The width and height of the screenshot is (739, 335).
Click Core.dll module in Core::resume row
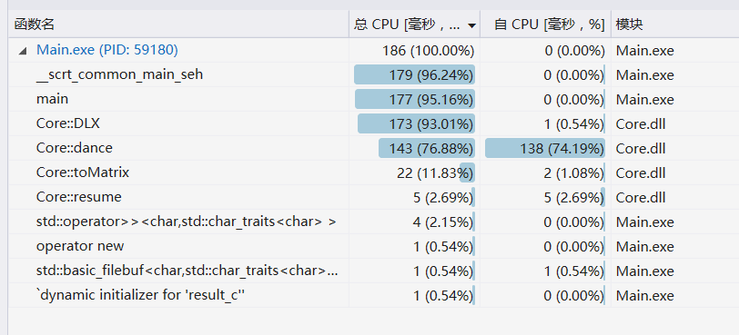click(641, 197)
